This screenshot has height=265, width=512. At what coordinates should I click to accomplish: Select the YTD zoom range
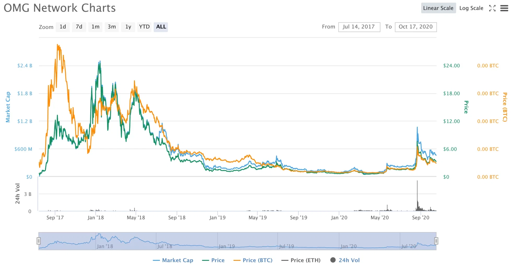coord(144,27)
